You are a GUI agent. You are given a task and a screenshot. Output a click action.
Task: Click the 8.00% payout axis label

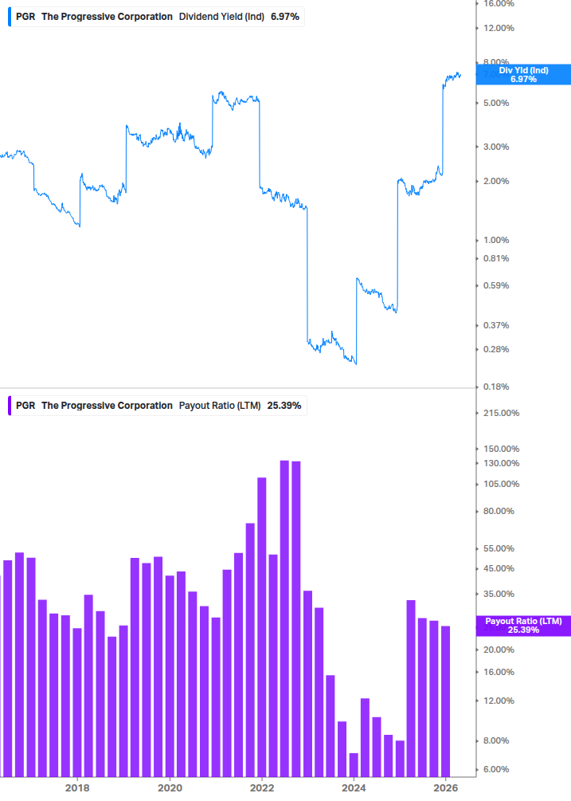pyautogui.click(x=496, y=740)
